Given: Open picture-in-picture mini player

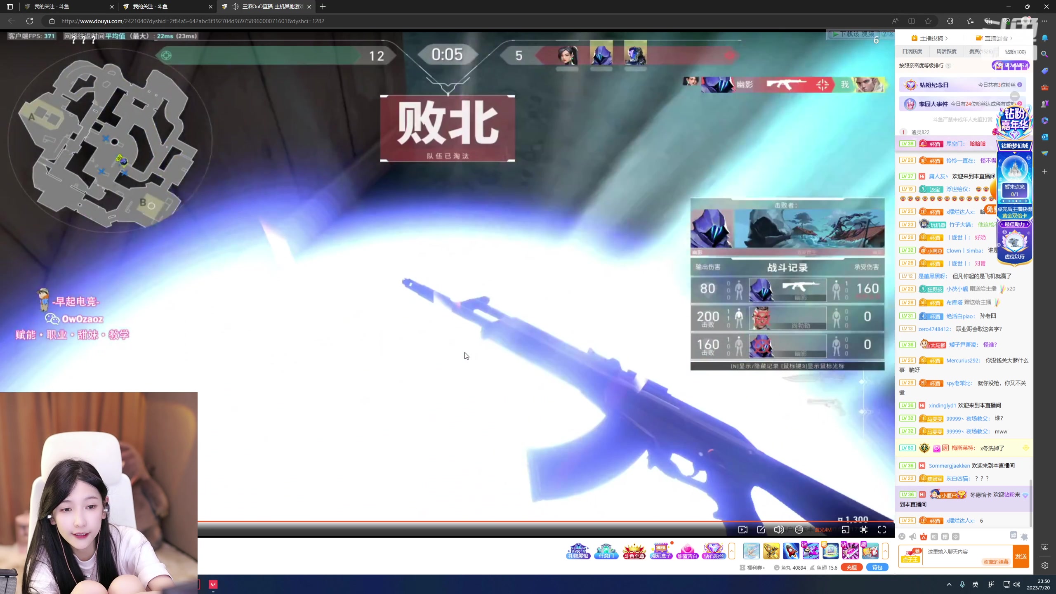Looking at the screenshot, I should point(845,530).
